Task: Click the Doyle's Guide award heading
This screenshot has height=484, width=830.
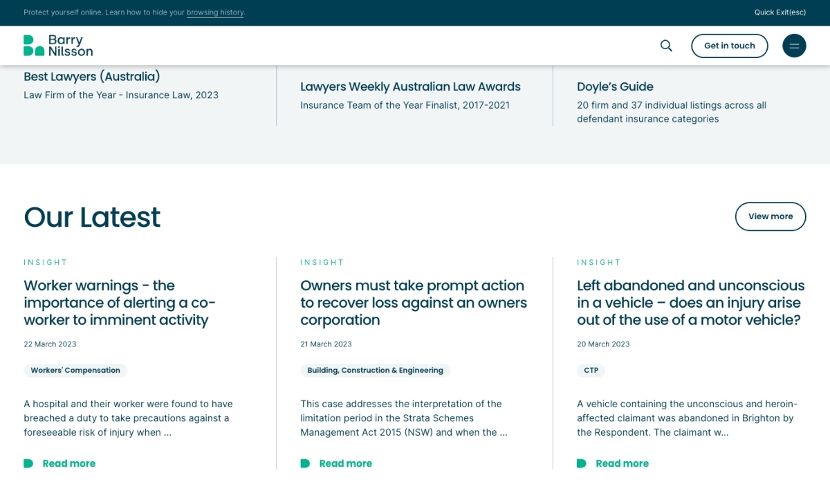Action: point(615,86)
